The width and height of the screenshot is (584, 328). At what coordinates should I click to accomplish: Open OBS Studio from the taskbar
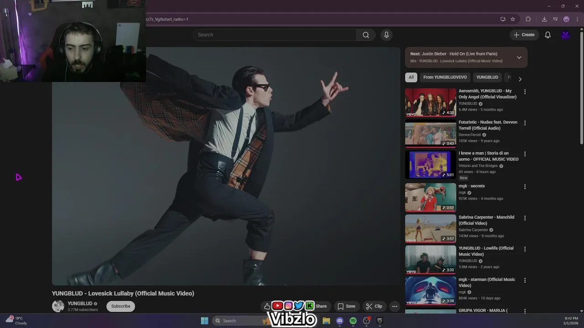366,321
